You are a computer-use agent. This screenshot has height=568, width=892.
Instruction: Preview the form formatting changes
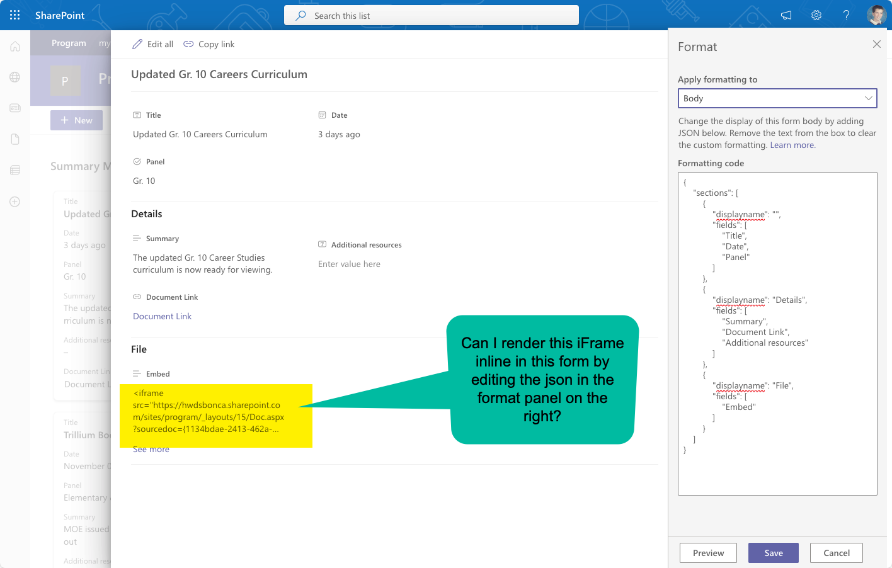[x=707, y=552]
